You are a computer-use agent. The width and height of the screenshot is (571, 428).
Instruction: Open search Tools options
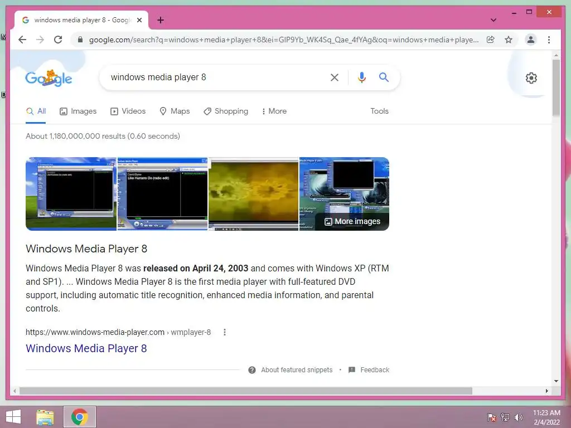(x=379, y=111)
